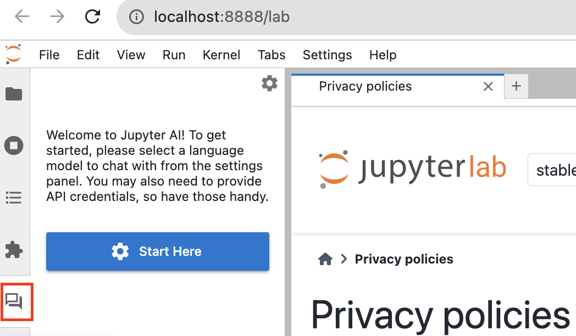Click the Jupyter logo in the menu bar
Viewport: 576px width, 336px height.
14,54
